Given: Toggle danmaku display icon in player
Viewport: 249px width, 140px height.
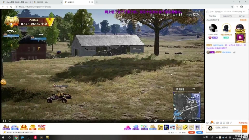Looking at the screenshot, I should (x=175, y=121).
